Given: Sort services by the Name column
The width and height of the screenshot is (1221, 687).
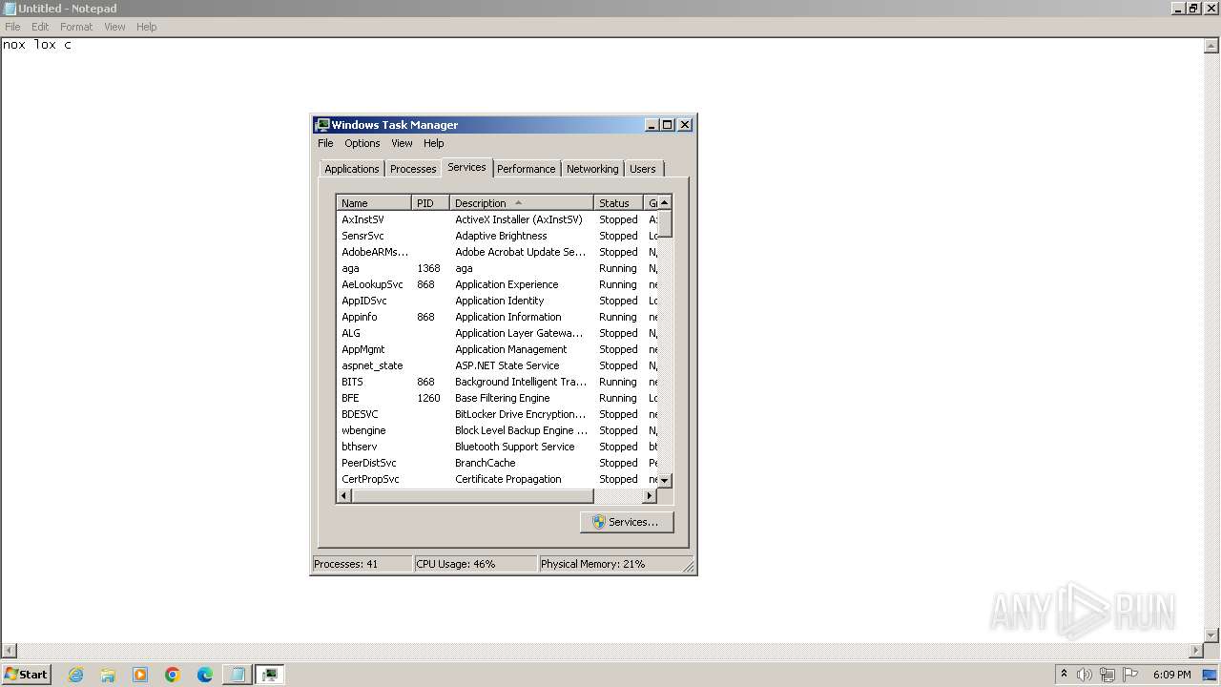Looking at the screenshot, I should pyautogui.click(x=374, y=203).
